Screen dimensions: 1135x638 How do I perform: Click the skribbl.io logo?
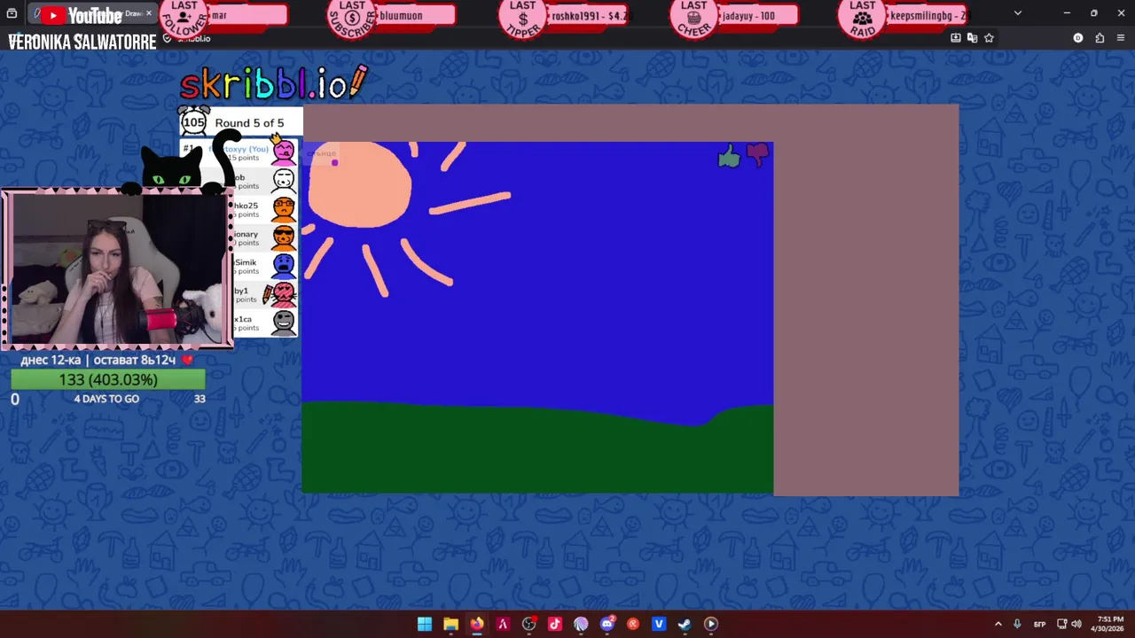(273, 83)
